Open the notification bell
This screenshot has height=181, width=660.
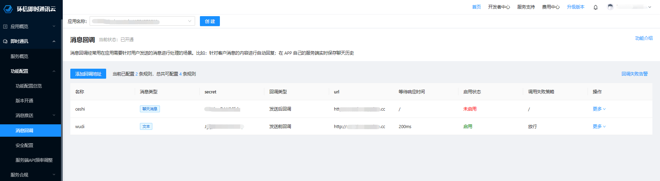595,7
